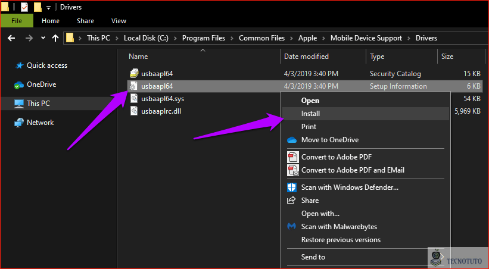489x269 pixels.
Task: Click the Windows Defender shield icon
Action: pos(292,187)
